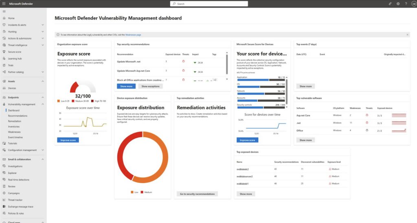Click the Policies & rules icon

point(4,213)
